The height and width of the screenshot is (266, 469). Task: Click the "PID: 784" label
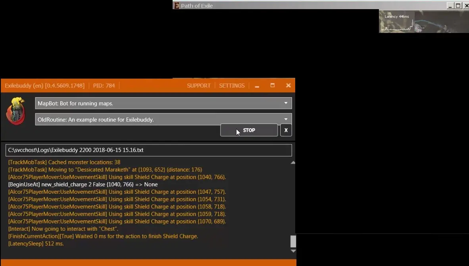[104, 86]
